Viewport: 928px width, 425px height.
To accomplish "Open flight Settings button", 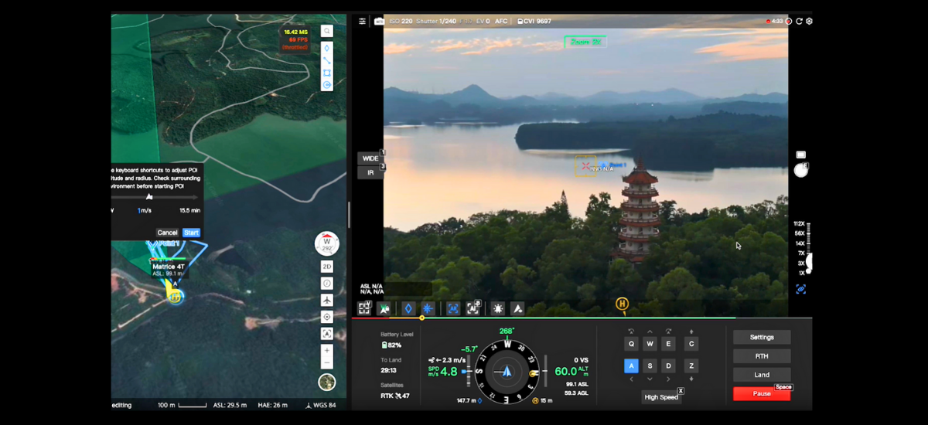I will 762,337.
